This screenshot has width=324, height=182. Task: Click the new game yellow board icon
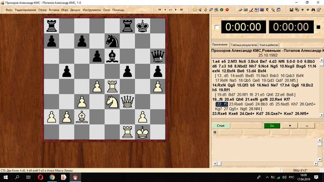click(194, 10)
